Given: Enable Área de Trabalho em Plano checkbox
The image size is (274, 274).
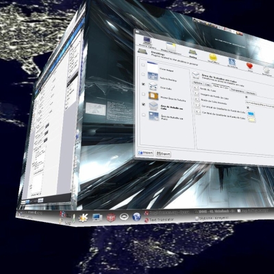Looking at the screenshot, I should point(143,114).
